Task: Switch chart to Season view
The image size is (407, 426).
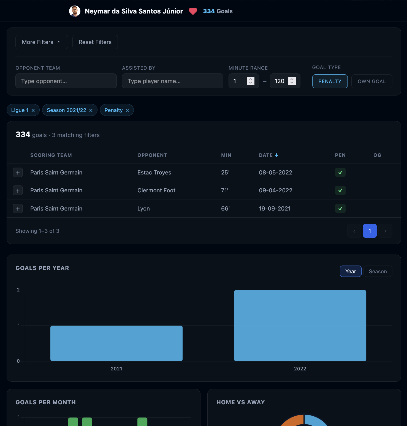Action: coord(378,271)
